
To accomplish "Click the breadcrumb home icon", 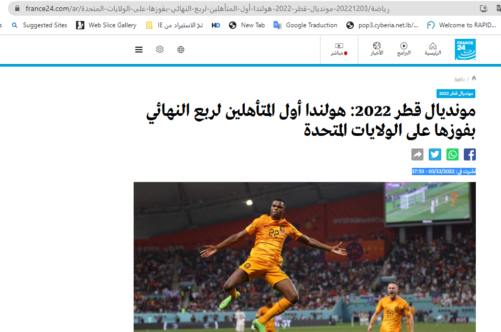I will (474, 78).
